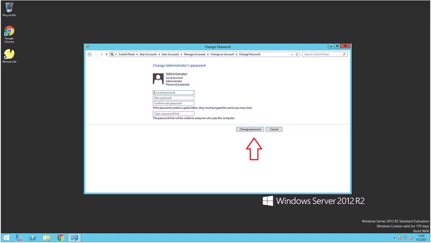Viewport: 431px width, 243px height.
Task: Select the Navicat Lite desktop shortcut
Action: coord(9,56)
